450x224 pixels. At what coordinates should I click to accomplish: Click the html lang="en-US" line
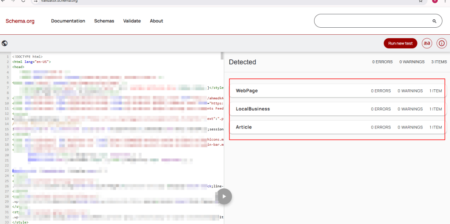(x=32, y=62)
